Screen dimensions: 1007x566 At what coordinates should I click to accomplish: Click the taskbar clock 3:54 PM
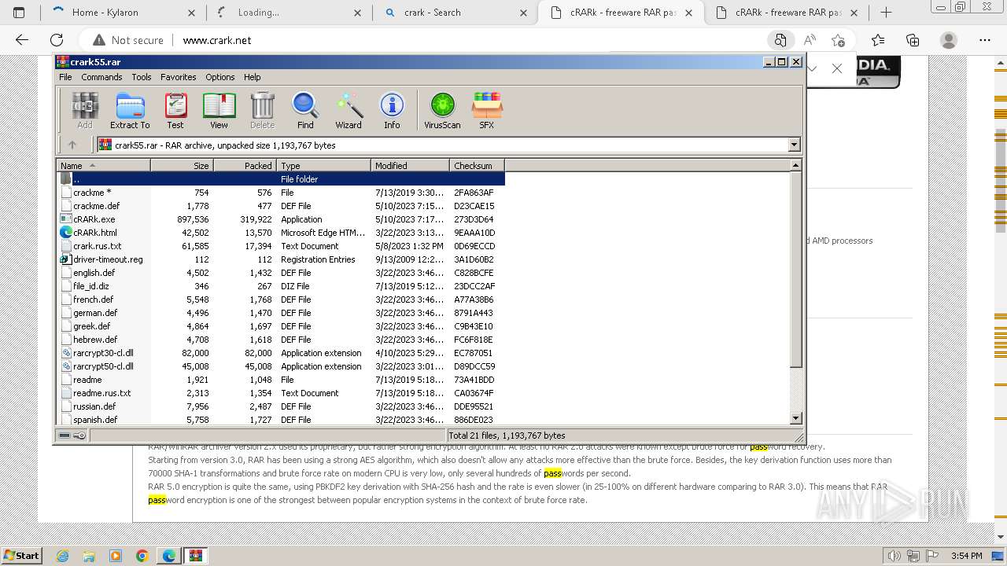965,556
